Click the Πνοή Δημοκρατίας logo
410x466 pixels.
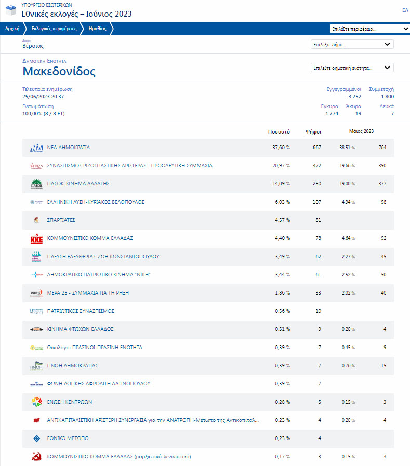(x=36, y=366)
